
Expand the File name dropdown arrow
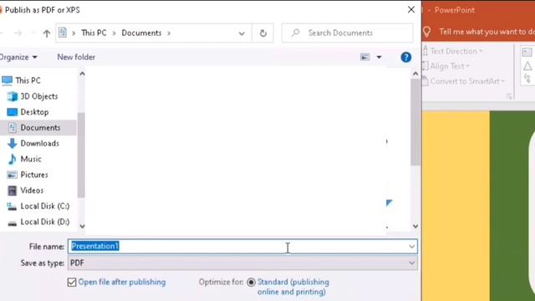point(412,247)
